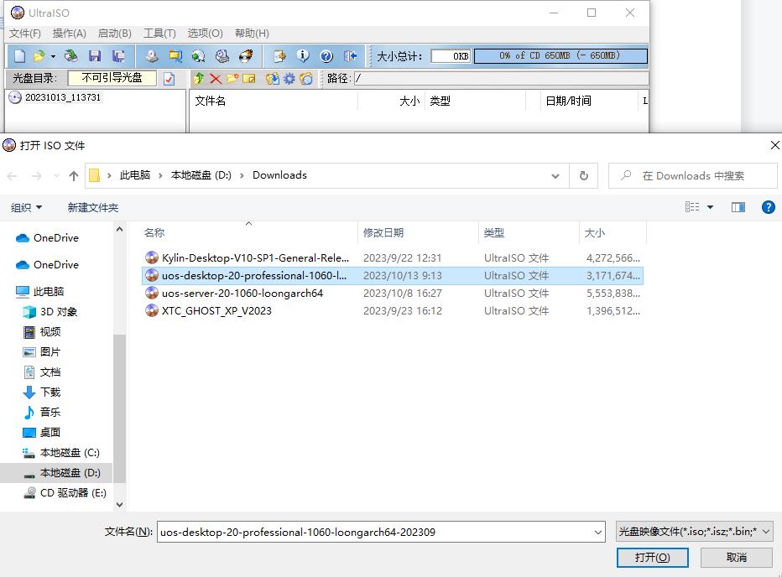Viewport: 782px width, 577px height.
Task: Sort UltraISO list by 文件名 column
Action: tap(210, 101)
